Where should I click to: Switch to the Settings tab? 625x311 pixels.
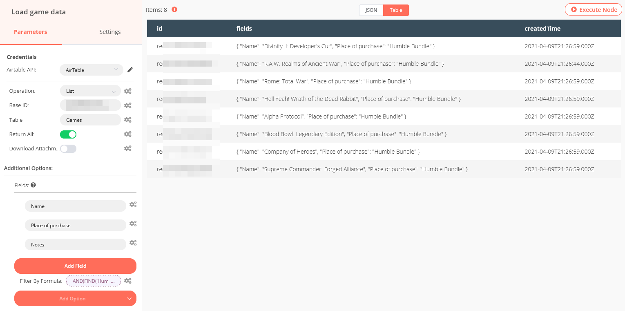click(x=110, y=32)
